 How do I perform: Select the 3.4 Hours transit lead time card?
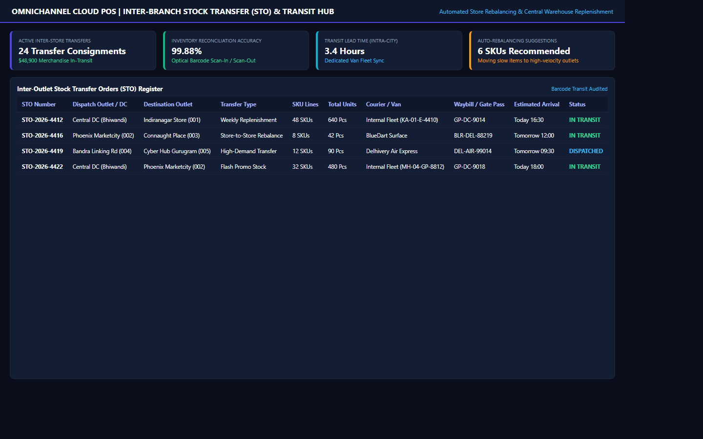click(389, 51)
